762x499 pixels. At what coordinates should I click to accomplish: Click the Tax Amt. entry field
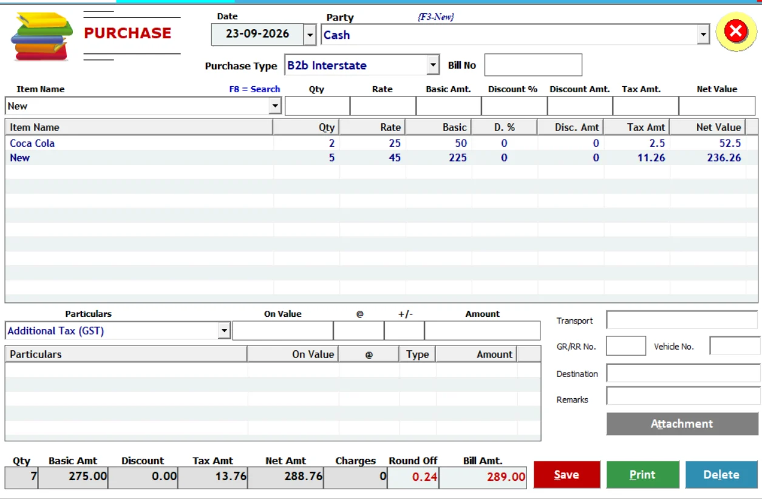(x=645, y=106)
